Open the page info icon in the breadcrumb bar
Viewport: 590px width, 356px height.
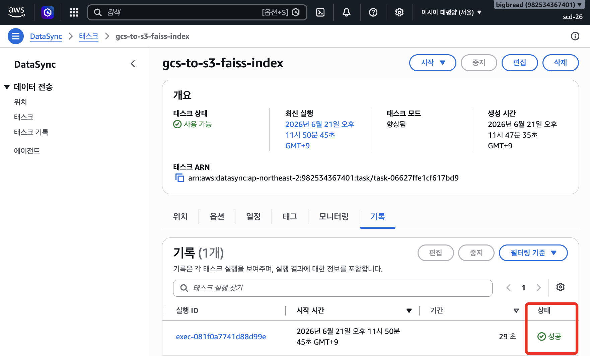[x=575, y=36]
